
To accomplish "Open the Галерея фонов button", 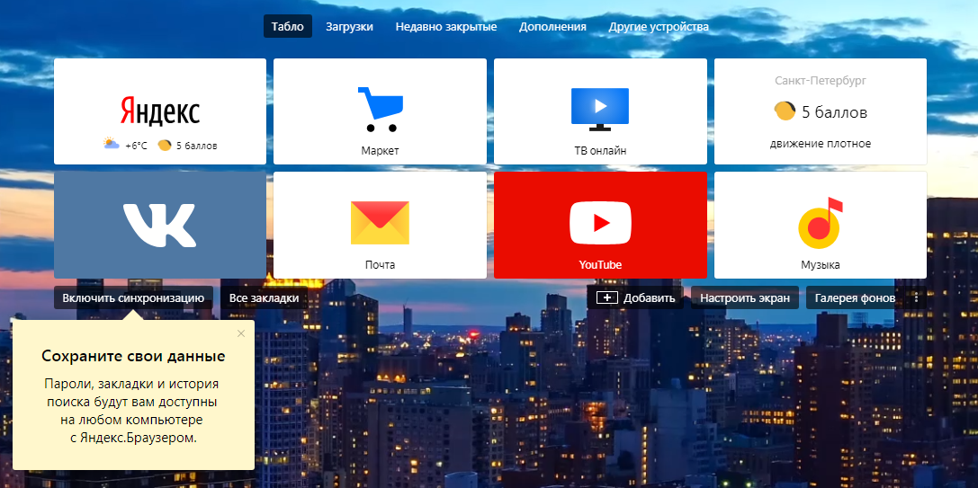I will [855, 297].
